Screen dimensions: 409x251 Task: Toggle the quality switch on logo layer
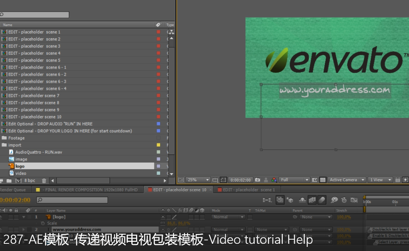tap(174, 217)
